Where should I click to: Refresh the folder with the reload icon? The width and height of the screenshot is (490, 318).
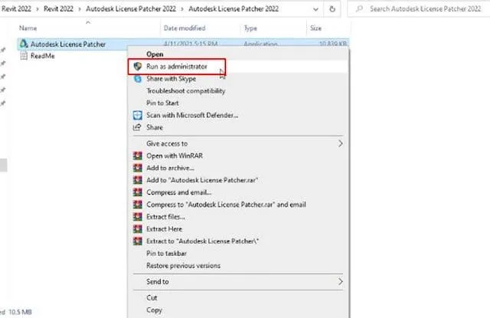(332, 9)
